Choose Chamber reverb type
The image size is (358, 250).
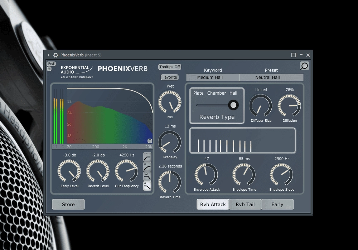tap(217, 93)
